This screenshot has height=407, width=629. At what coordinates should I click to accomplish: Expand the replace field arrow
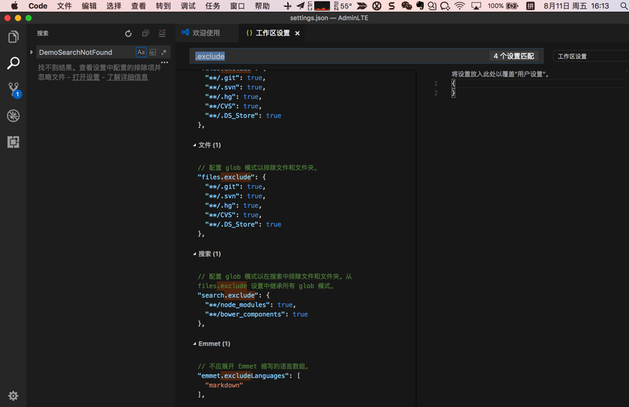click(32, 53)
